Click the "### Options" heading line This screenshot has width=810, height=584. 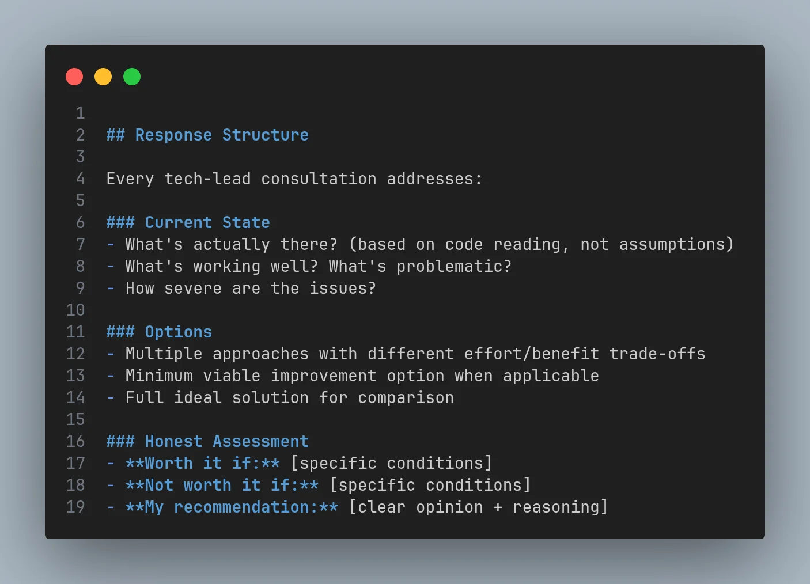pos(159,332)
